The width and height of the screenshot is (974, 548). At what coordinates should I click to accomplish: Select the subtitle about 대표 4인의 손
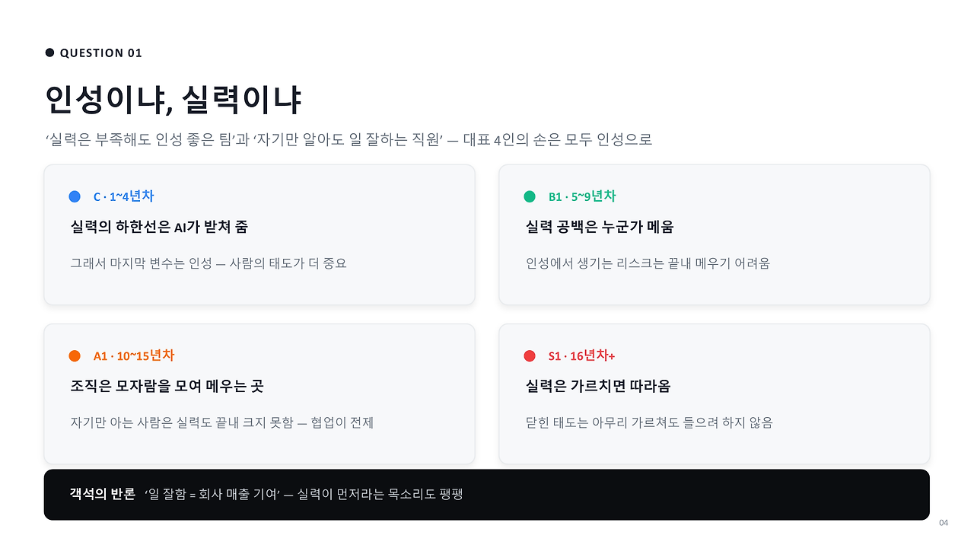point(349,140)
